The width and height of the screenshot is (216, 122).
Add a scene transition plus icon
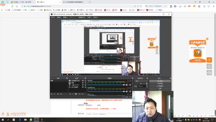[x=141, y=84]
